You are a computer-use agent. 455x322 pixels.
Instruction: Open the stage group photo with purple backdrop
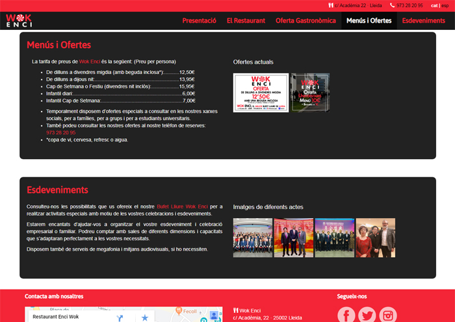point(335,238)
